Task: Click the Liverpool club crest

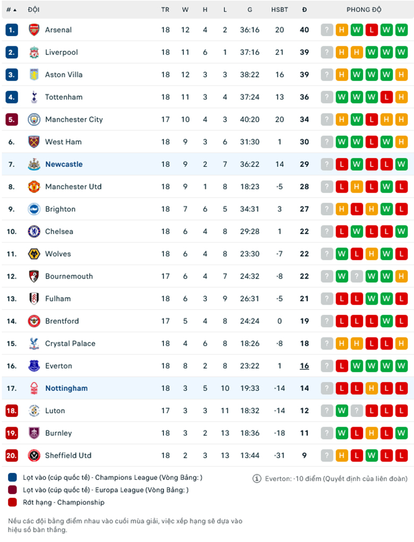Action: point(34,52)
